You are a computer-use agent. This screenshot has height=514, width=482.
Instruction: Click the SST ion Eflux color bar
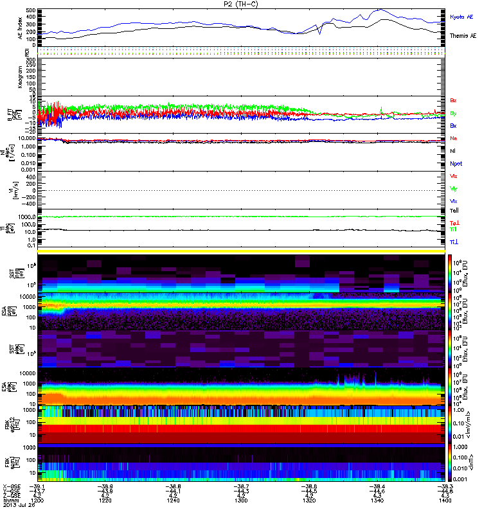tap(450, 273)
